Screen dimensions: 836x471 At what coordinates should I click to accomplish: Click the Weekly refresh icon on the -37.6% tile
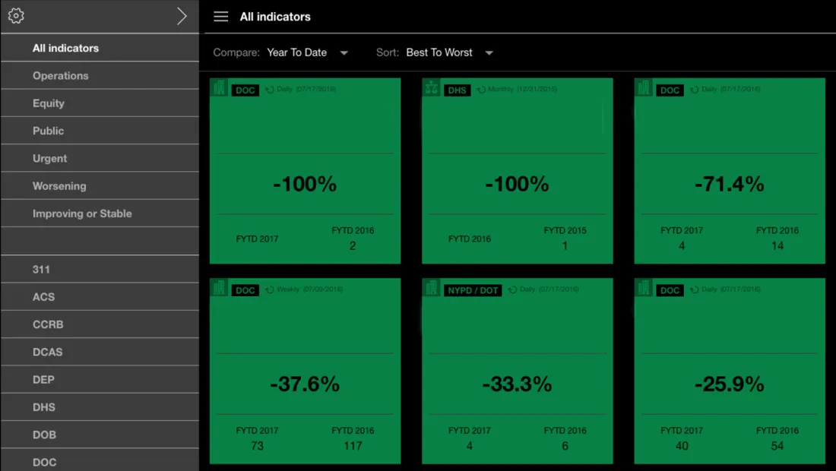pos(270,290)
